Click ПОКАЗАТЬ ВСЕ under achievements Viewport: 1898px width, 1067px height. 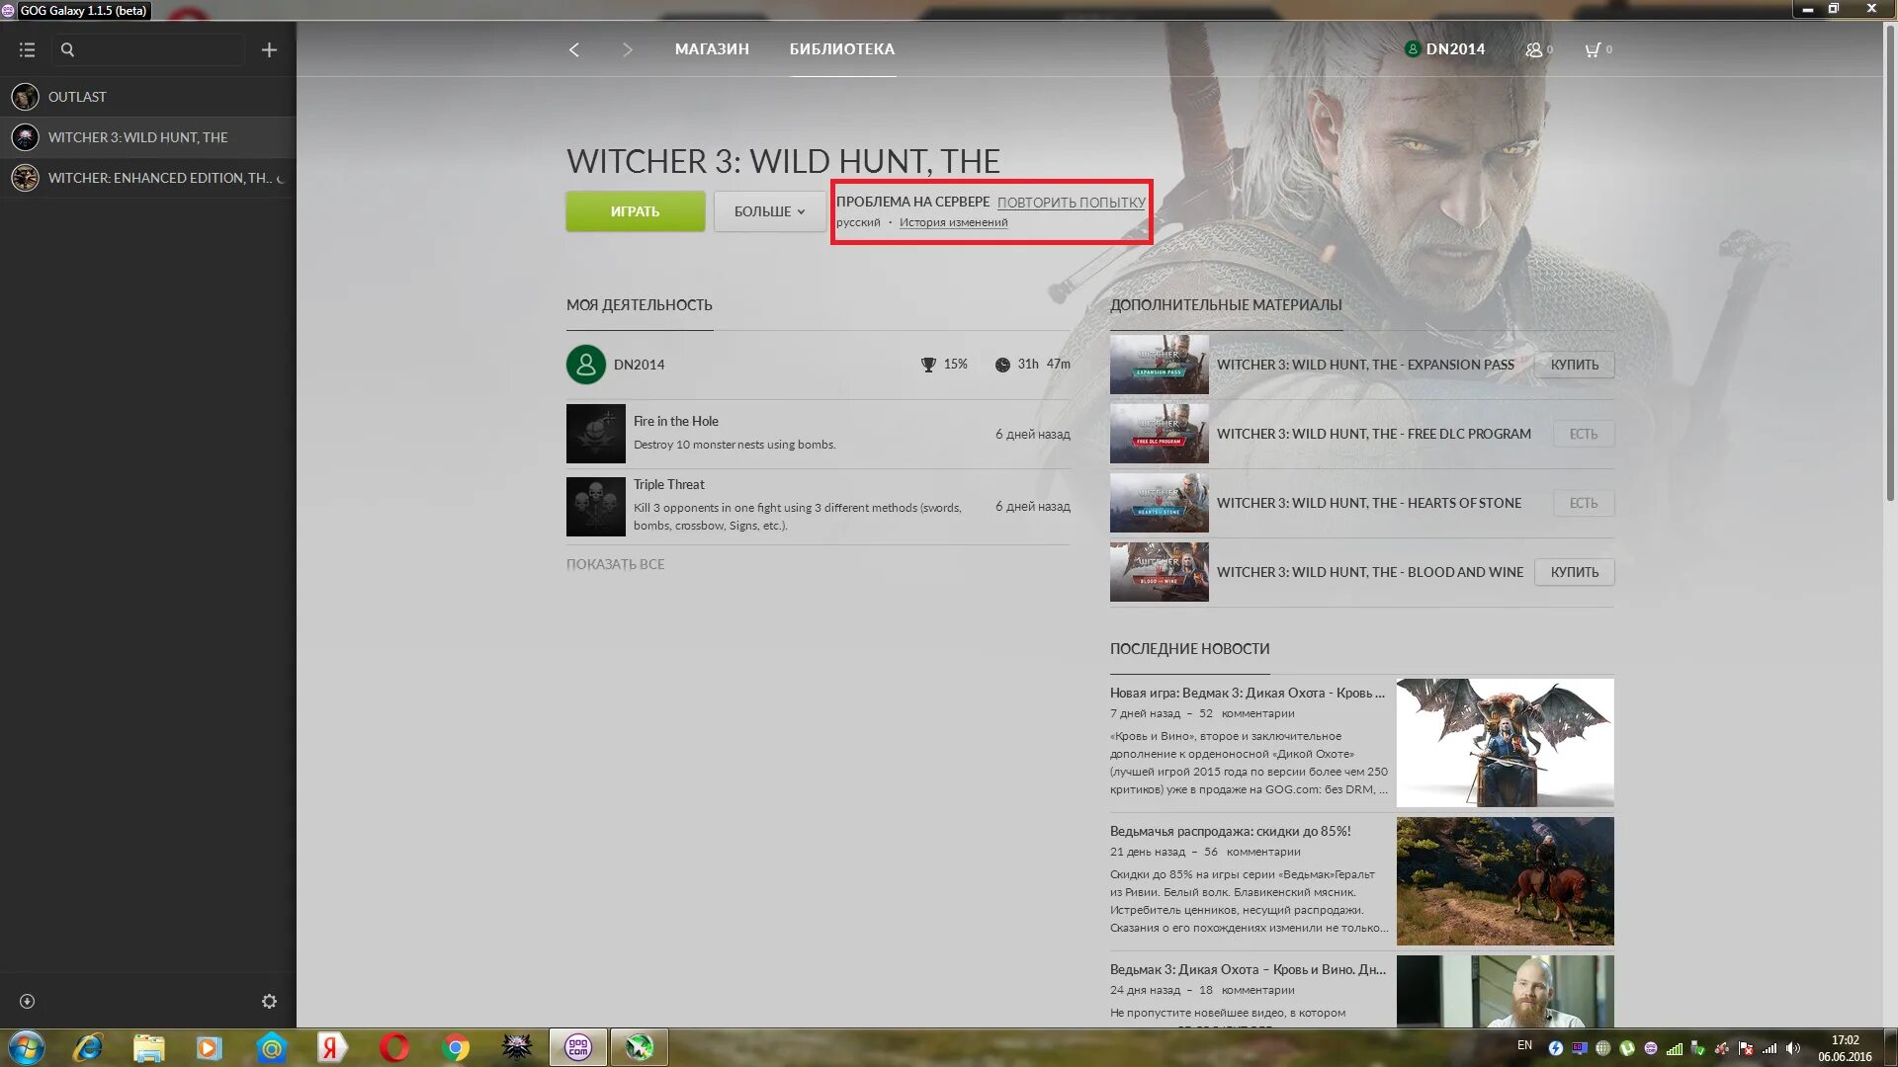point(615,564)
